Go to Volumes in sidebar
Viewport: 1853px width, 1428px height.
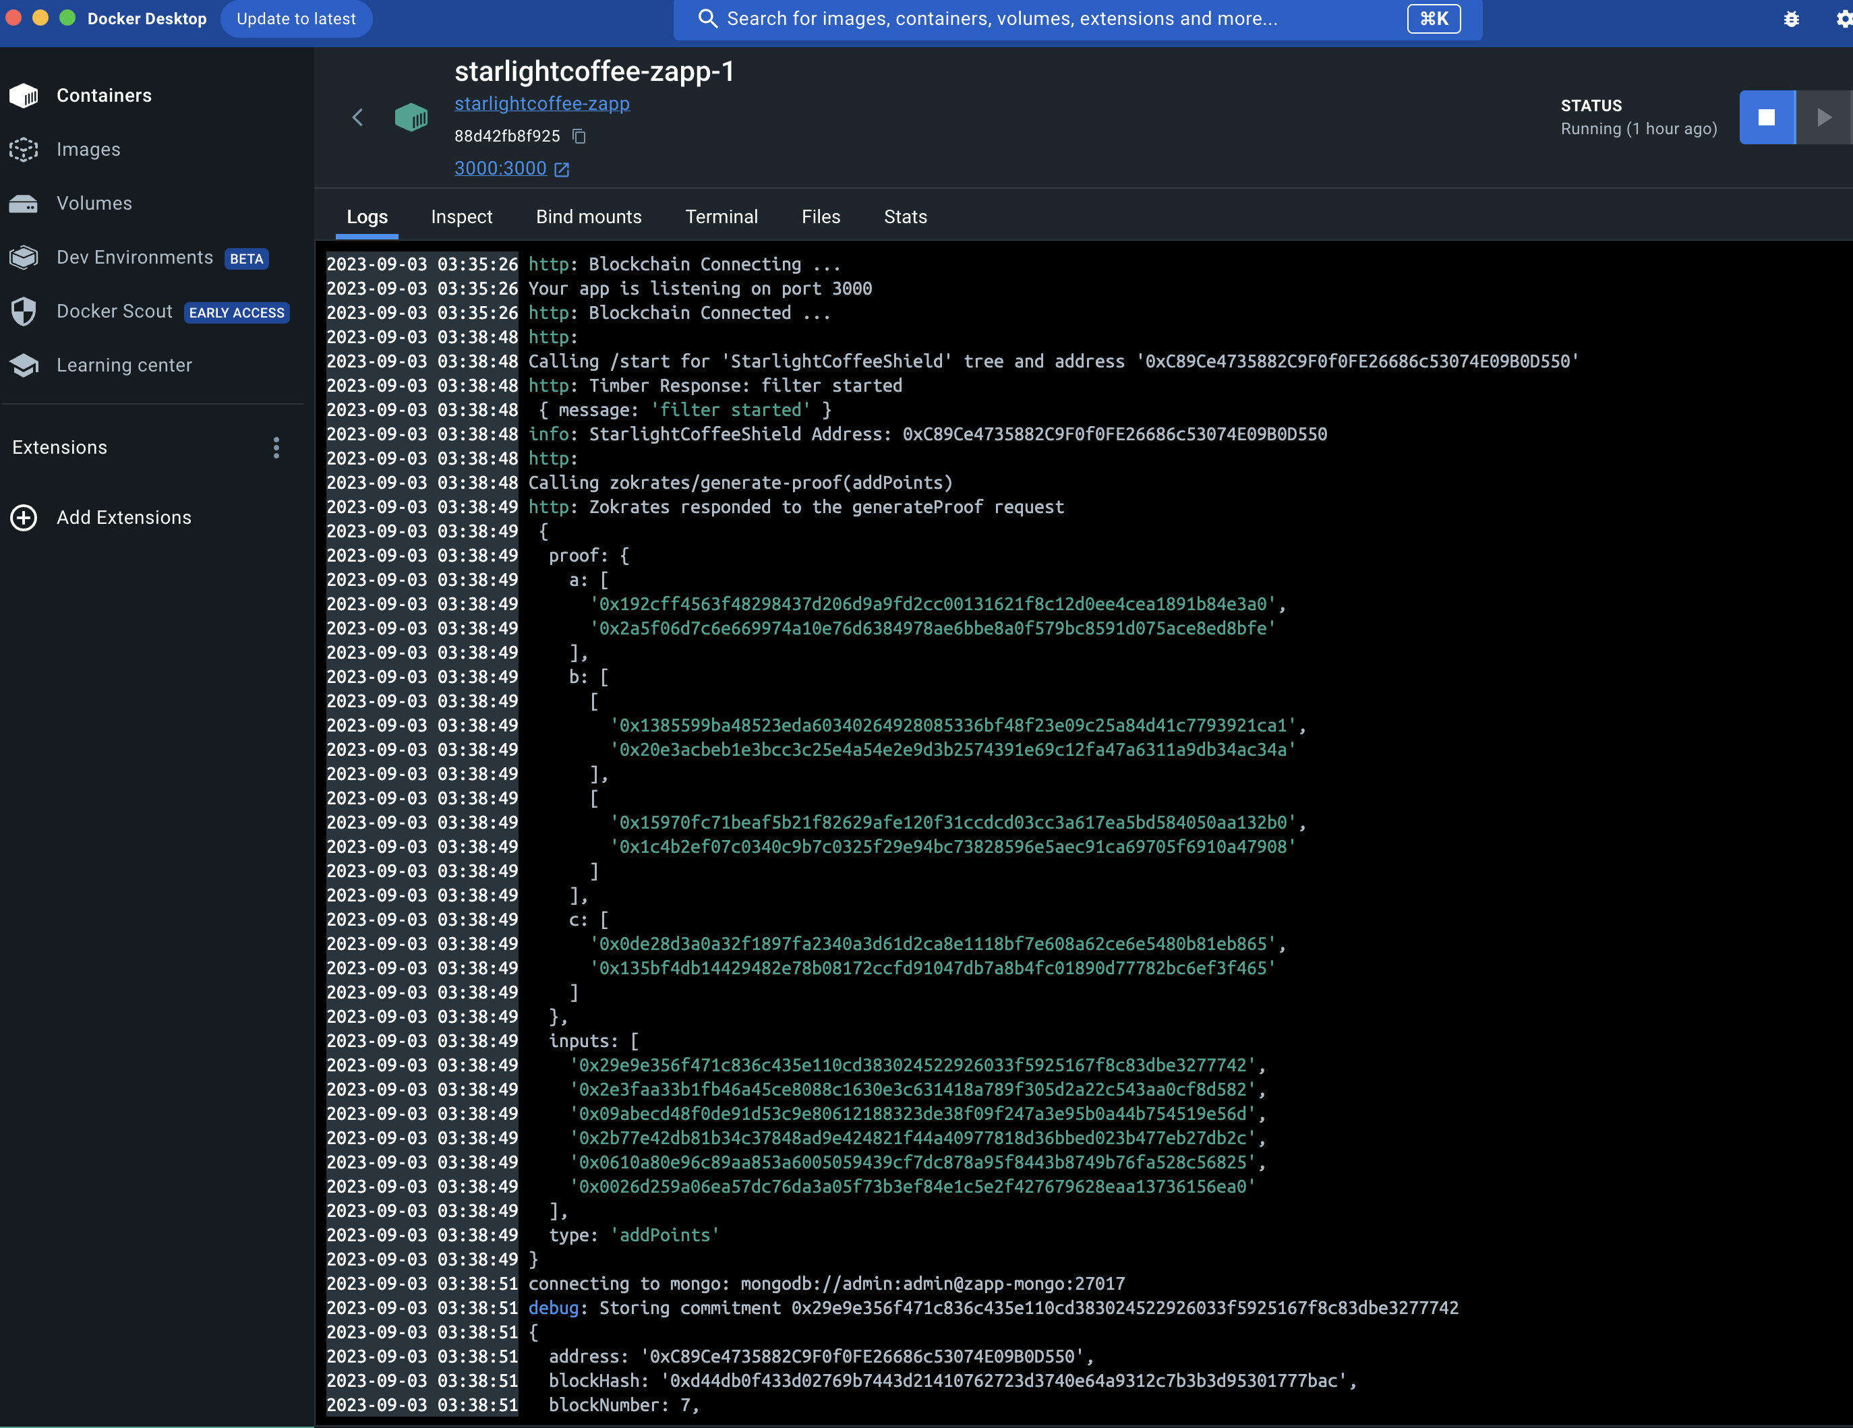(94, 204)
